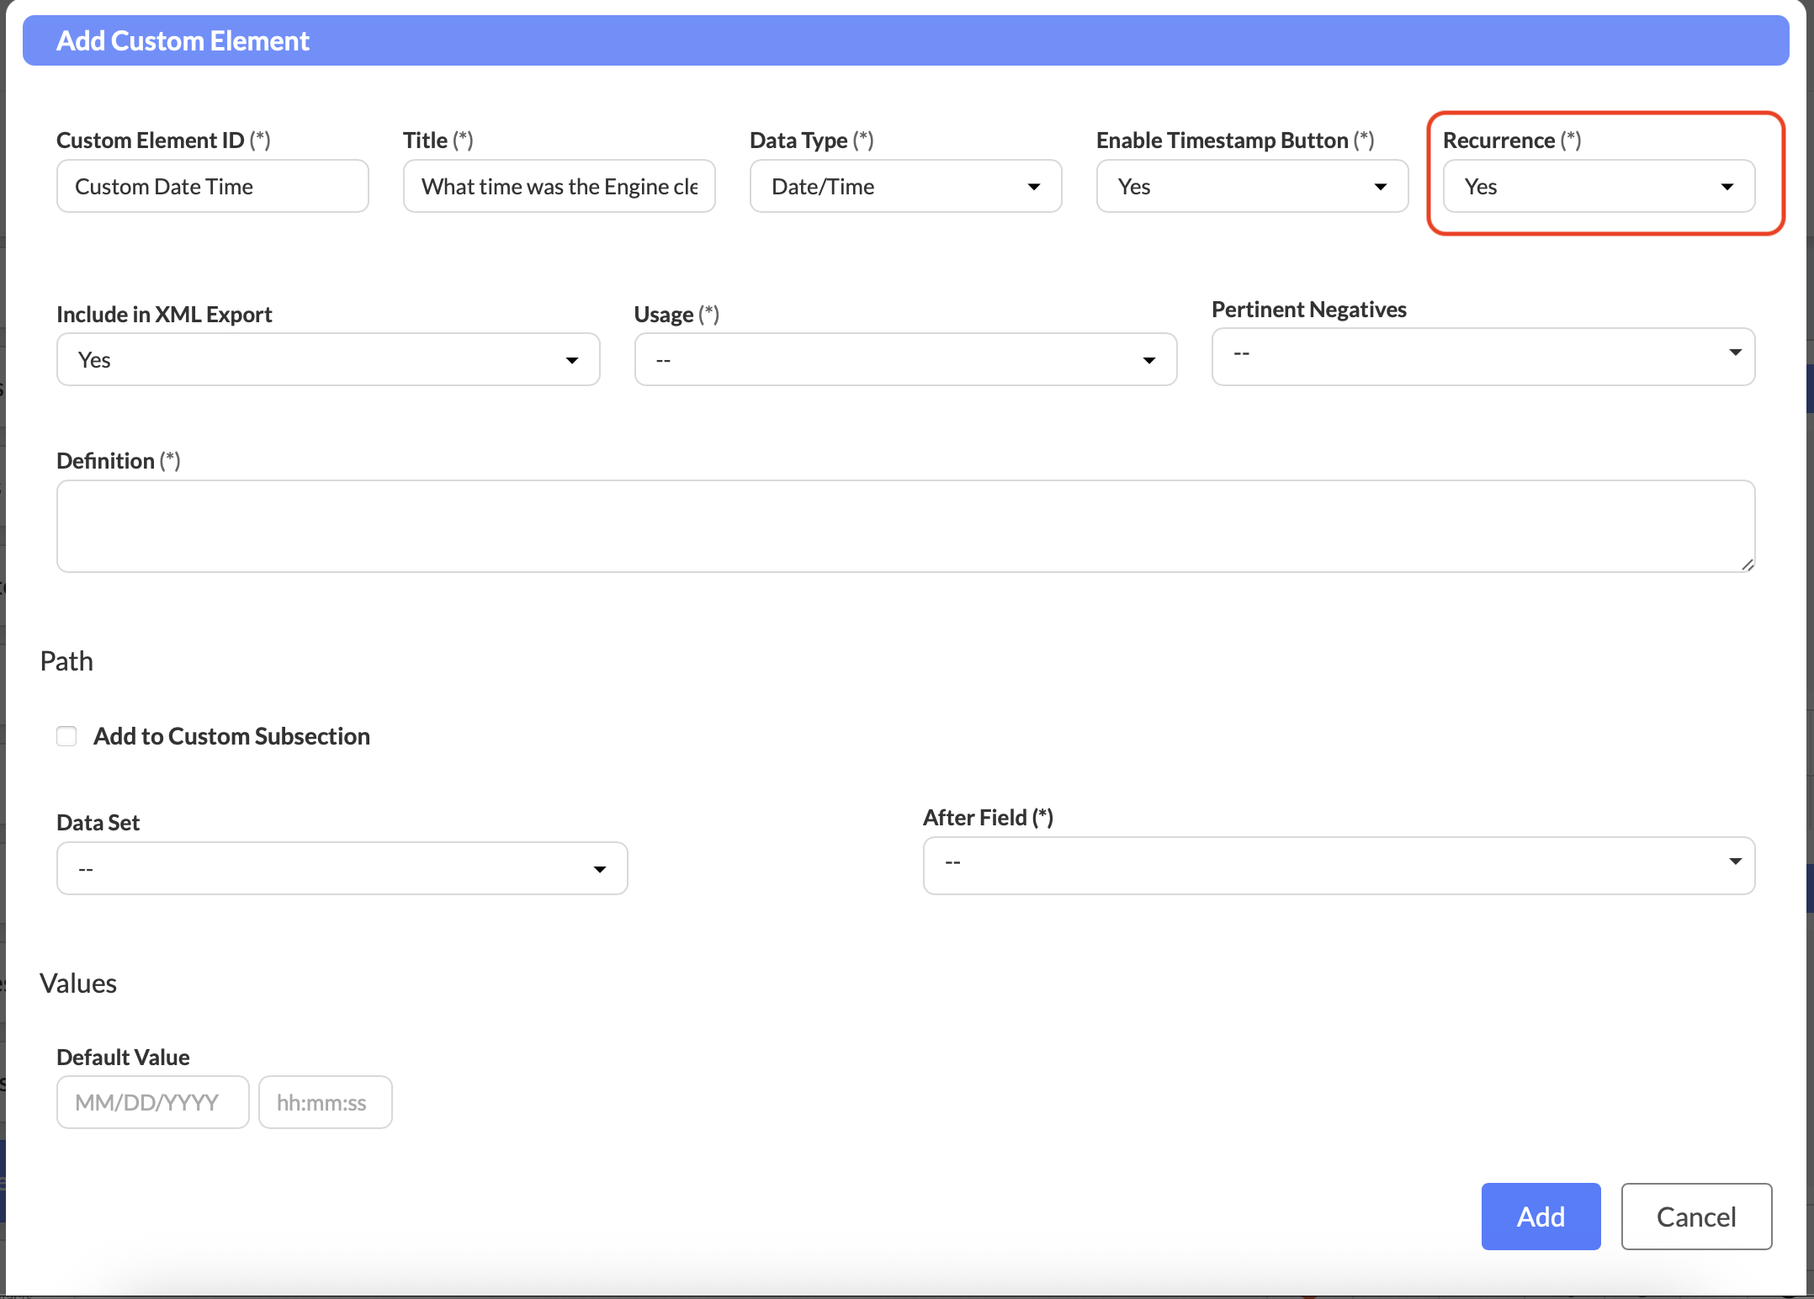Click the Definition resize handle corner

[1748, 565]
